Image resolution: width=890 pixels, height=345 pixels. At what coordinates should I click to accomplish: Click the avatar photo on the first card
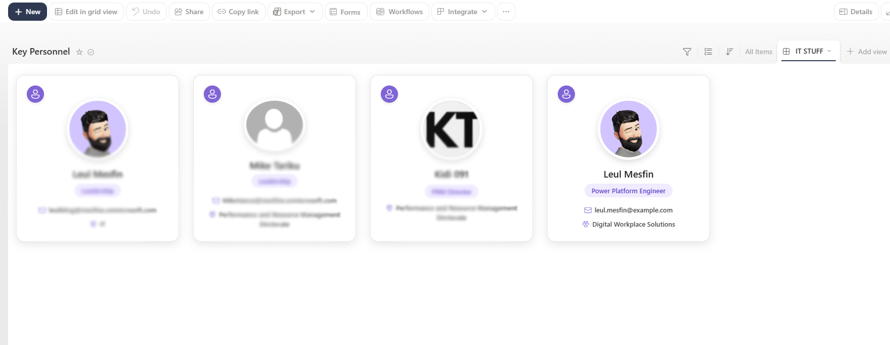pyautogui.click(x=98, y=129)
